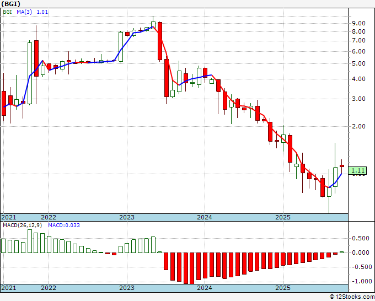Viewport: 375px width, 301px height.
Task: Click the 2.00 price axis label
Action: (358, 126)
